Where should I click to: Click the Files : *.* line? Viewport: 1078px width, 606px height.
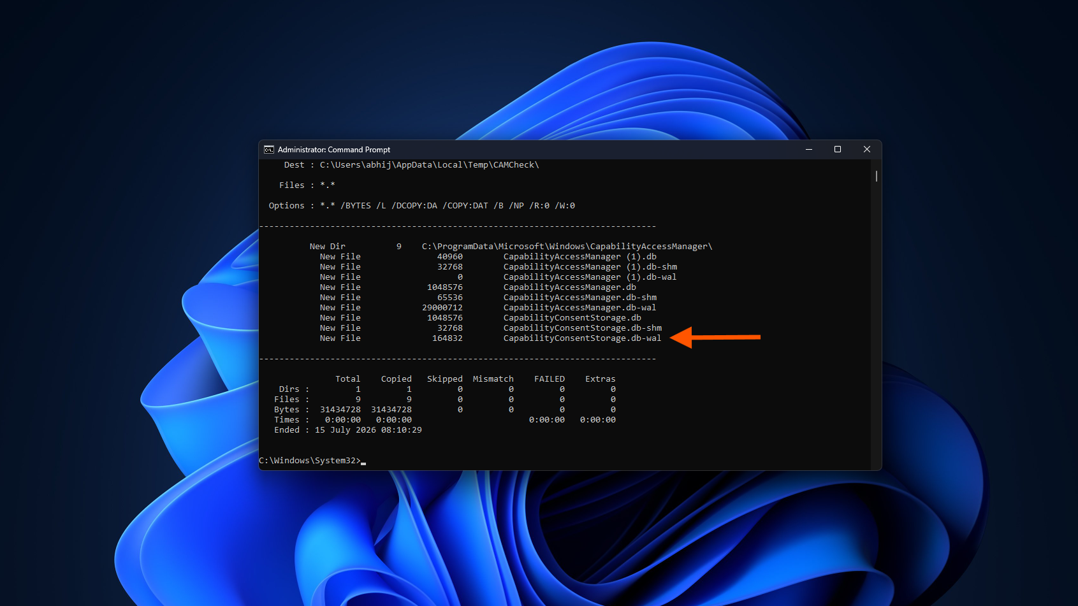point(307,185)
